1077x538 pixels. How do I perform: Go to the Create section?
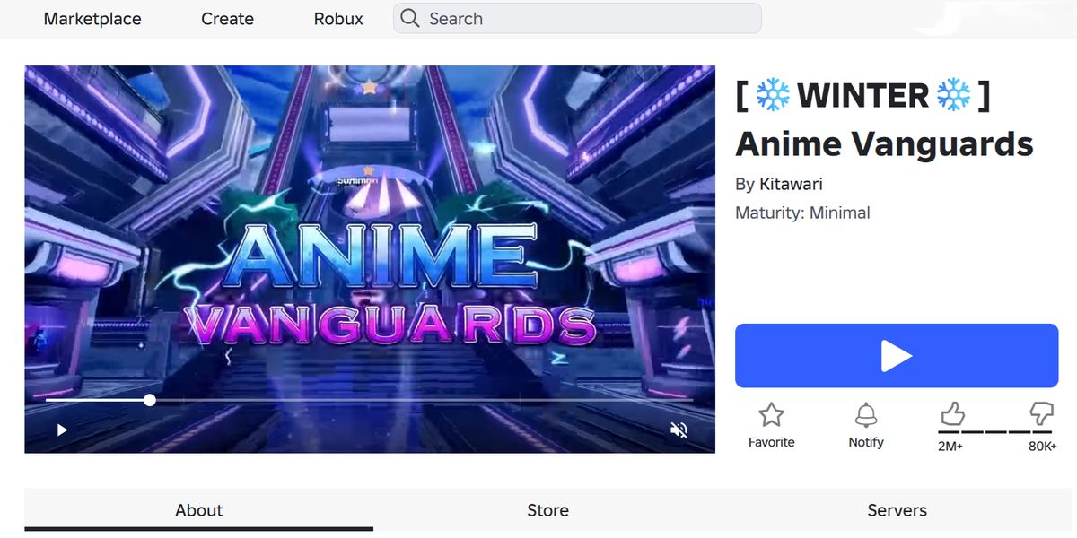pyautogui.click(x=227, y=19)
